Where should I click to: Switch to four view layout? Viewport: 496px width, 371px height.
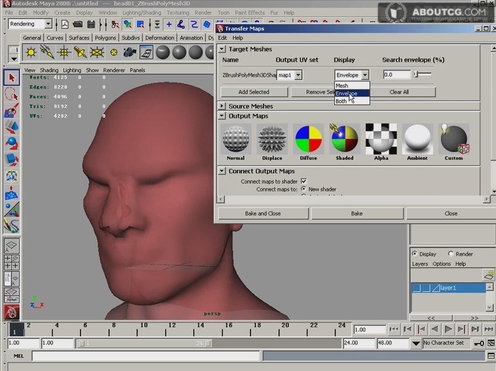coord(12,262)
